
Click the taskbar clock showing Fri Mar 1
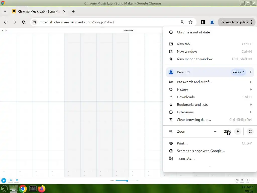click(249, 189)
